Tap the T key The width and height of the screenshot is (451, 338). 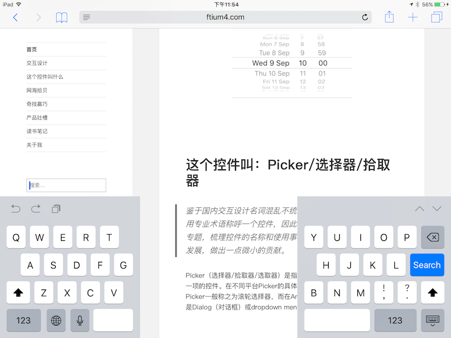(x=109, y=237)
